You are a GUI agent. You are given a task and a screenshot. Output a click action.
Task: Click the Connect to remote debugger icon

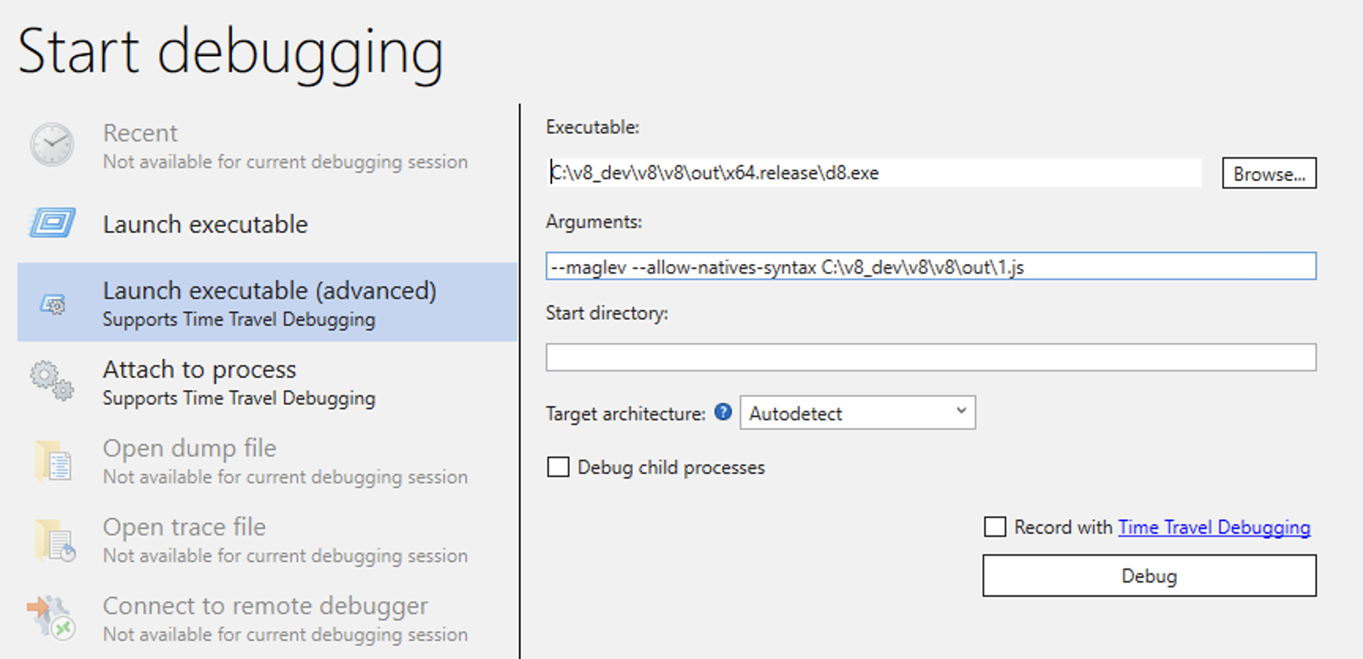(51, 617)
